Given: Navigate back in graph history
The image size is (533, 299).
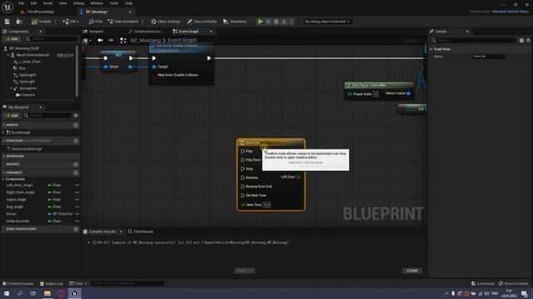Looking at the screenshot, I should [x=100, y=41].
